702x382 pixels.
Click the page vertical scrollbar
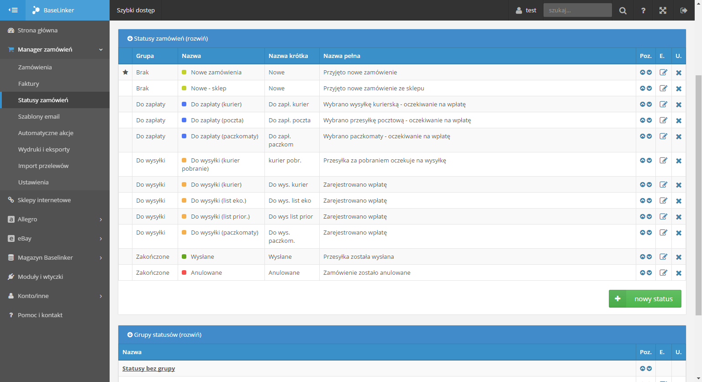click(698, 194)
